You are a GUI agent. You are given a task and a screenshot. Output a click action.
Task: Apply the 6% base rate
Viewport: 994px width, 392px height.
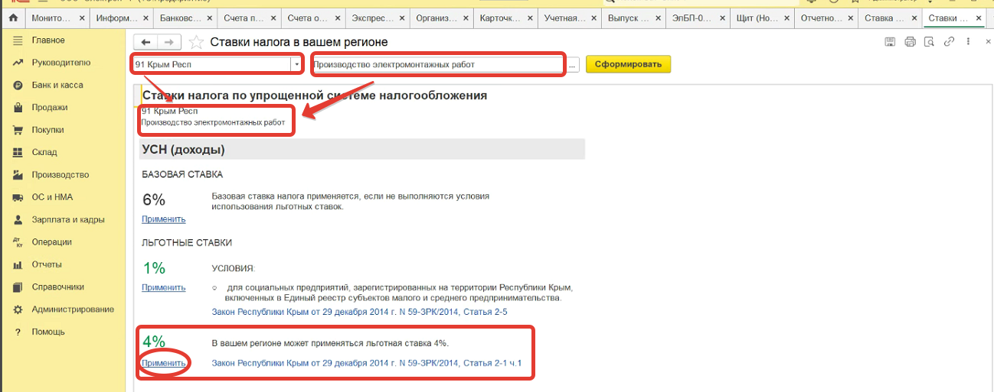164,219
